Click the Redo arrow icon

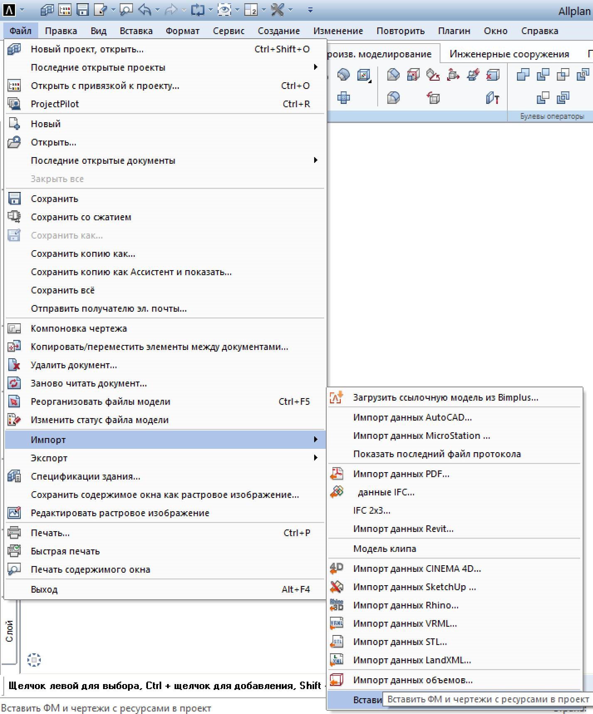[171, 10]
